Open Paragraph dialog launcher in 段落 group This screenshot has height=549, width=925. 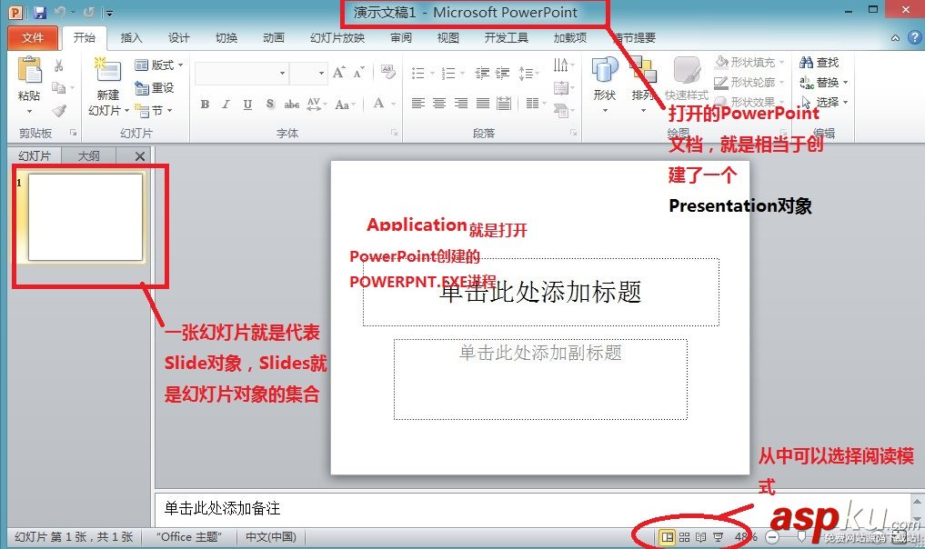(573, 133)
